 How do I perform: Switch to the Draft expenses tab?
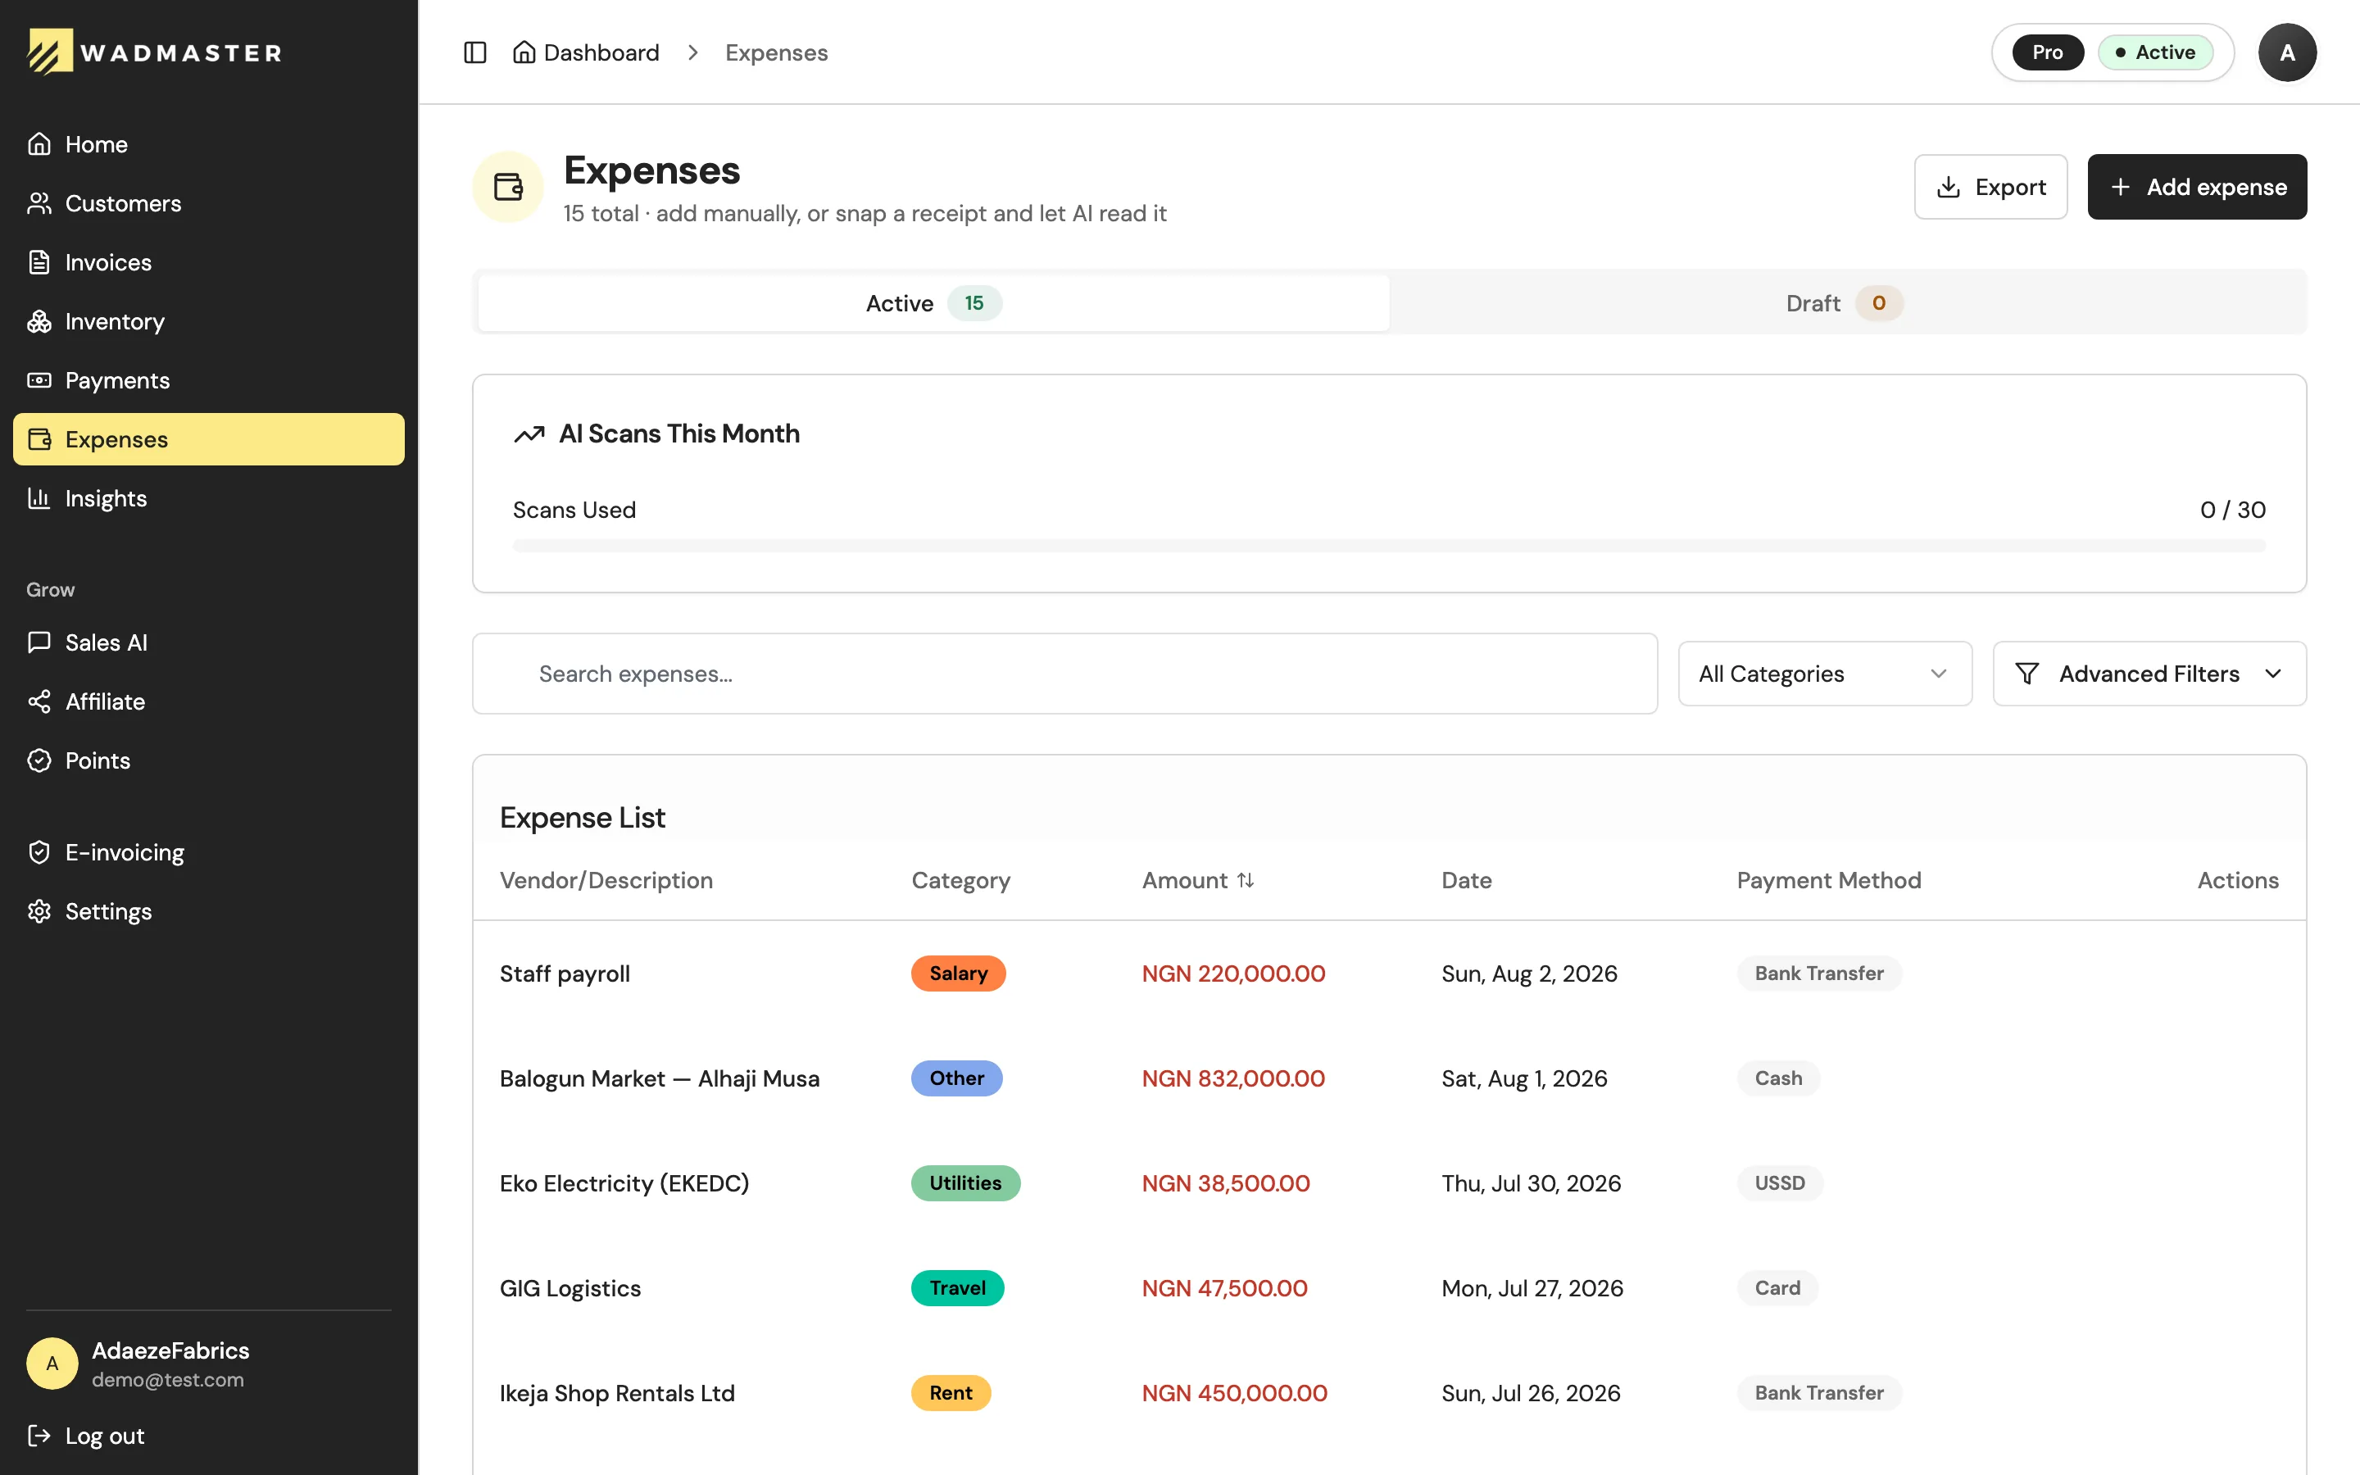[1847, 303]
